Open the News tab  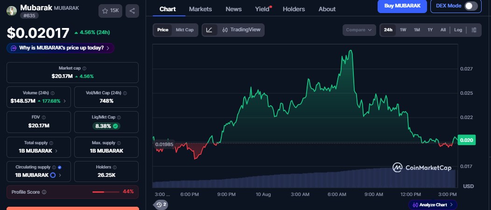234,9
